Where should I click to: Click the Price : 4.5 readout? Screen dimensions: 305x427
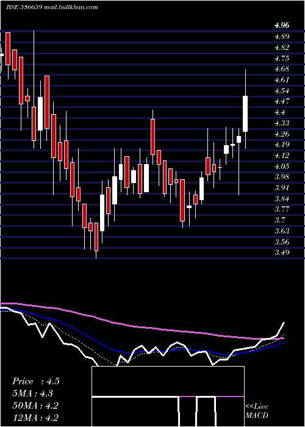(35, 381)
